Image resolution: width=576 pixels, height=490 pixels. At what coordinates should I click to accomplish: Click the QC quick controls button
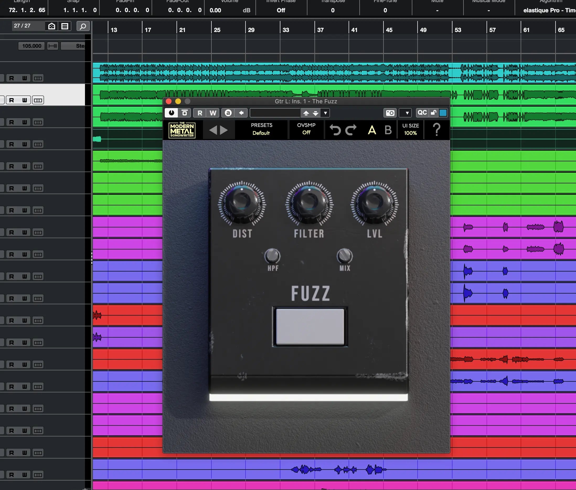point(422,113)
